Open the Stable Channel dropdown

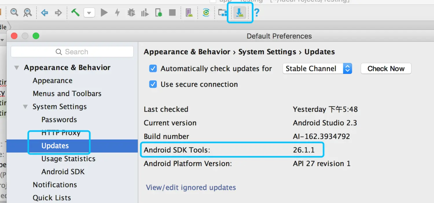coord(317,69)
